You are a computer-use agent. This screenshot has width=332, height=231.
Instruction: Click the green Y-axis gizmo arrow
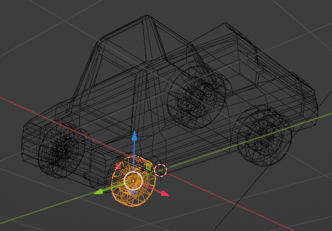[x=99, y=192]
